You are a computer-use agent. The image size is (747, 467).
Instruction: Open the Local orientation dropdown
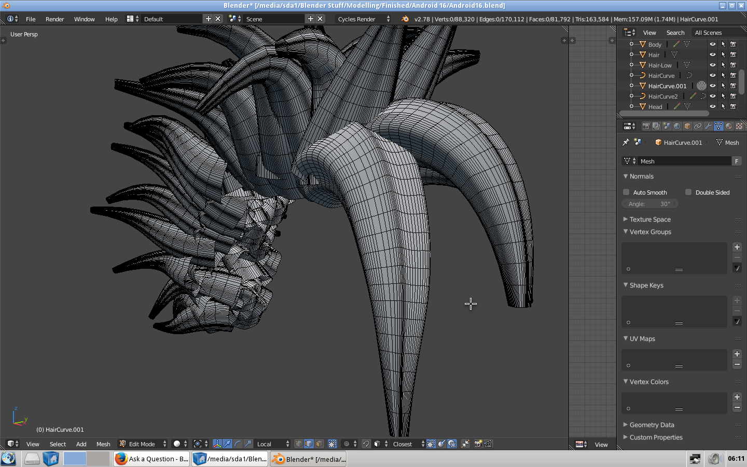273,444
